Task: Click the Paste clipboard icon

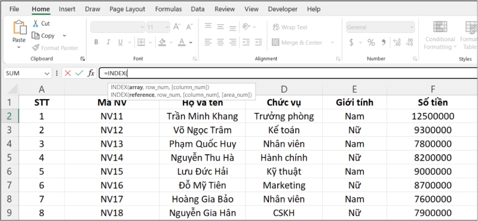Action: tap(20, 27)
